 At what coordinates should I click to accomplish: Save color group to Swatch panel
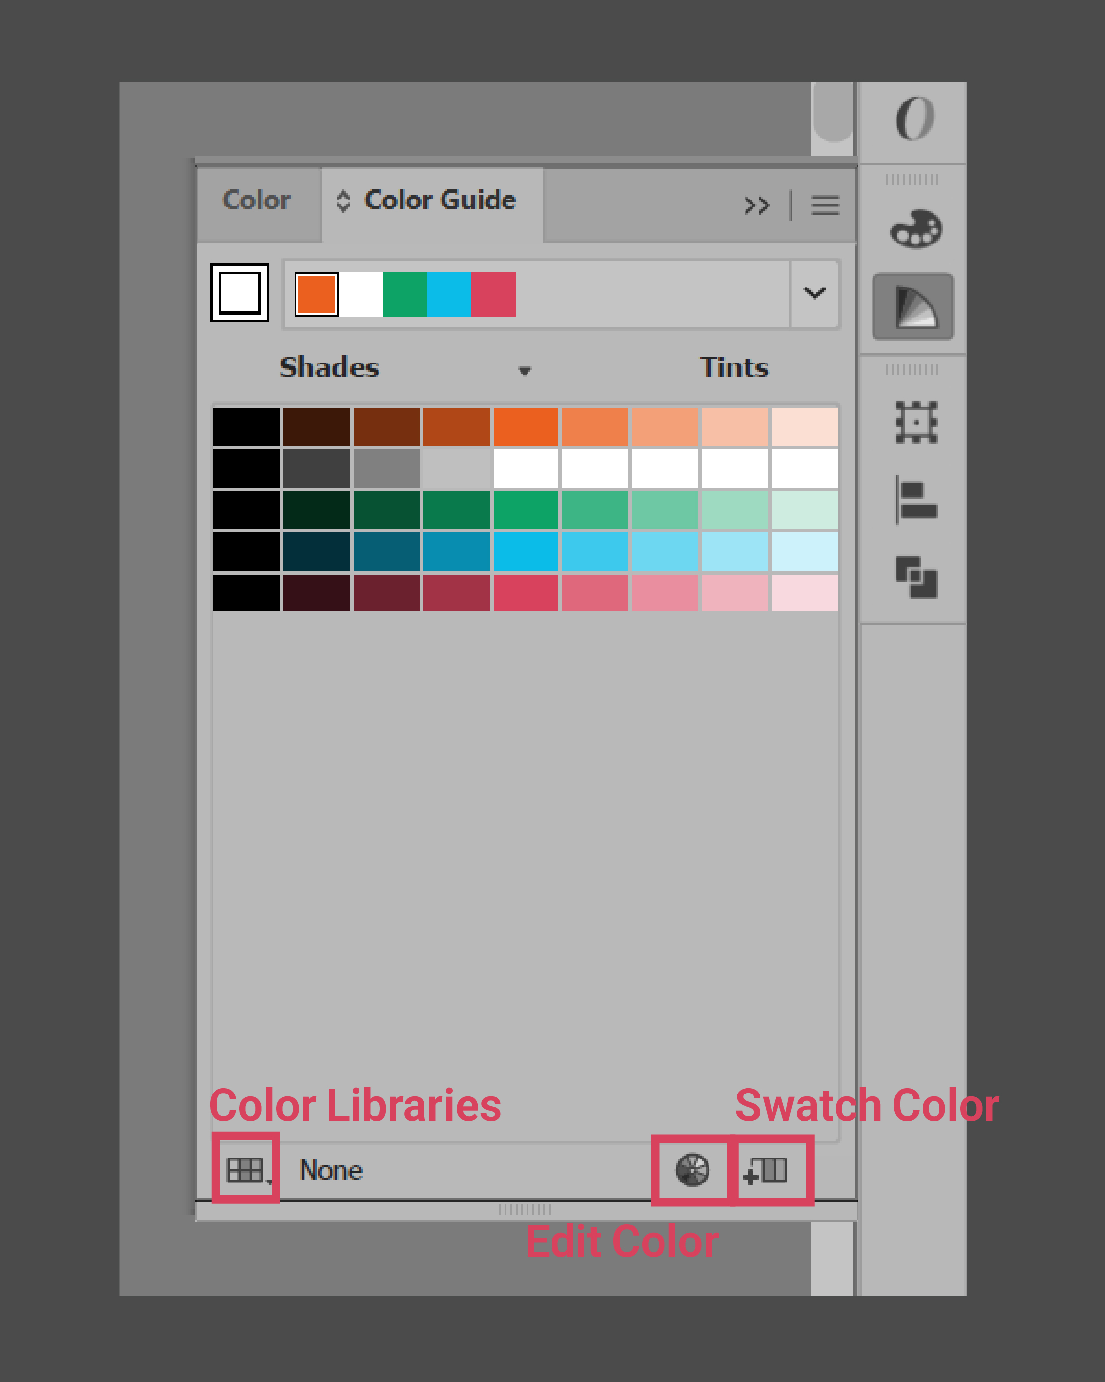click(766, 1171)
